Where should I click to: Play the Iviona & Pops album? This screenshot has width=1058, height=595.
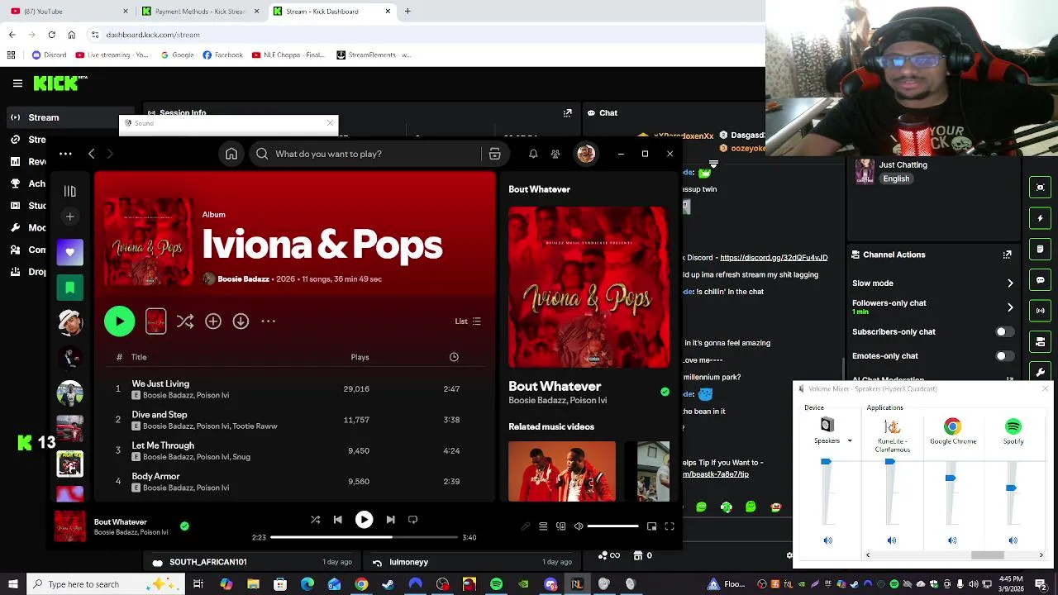click(x=120, y=321)
